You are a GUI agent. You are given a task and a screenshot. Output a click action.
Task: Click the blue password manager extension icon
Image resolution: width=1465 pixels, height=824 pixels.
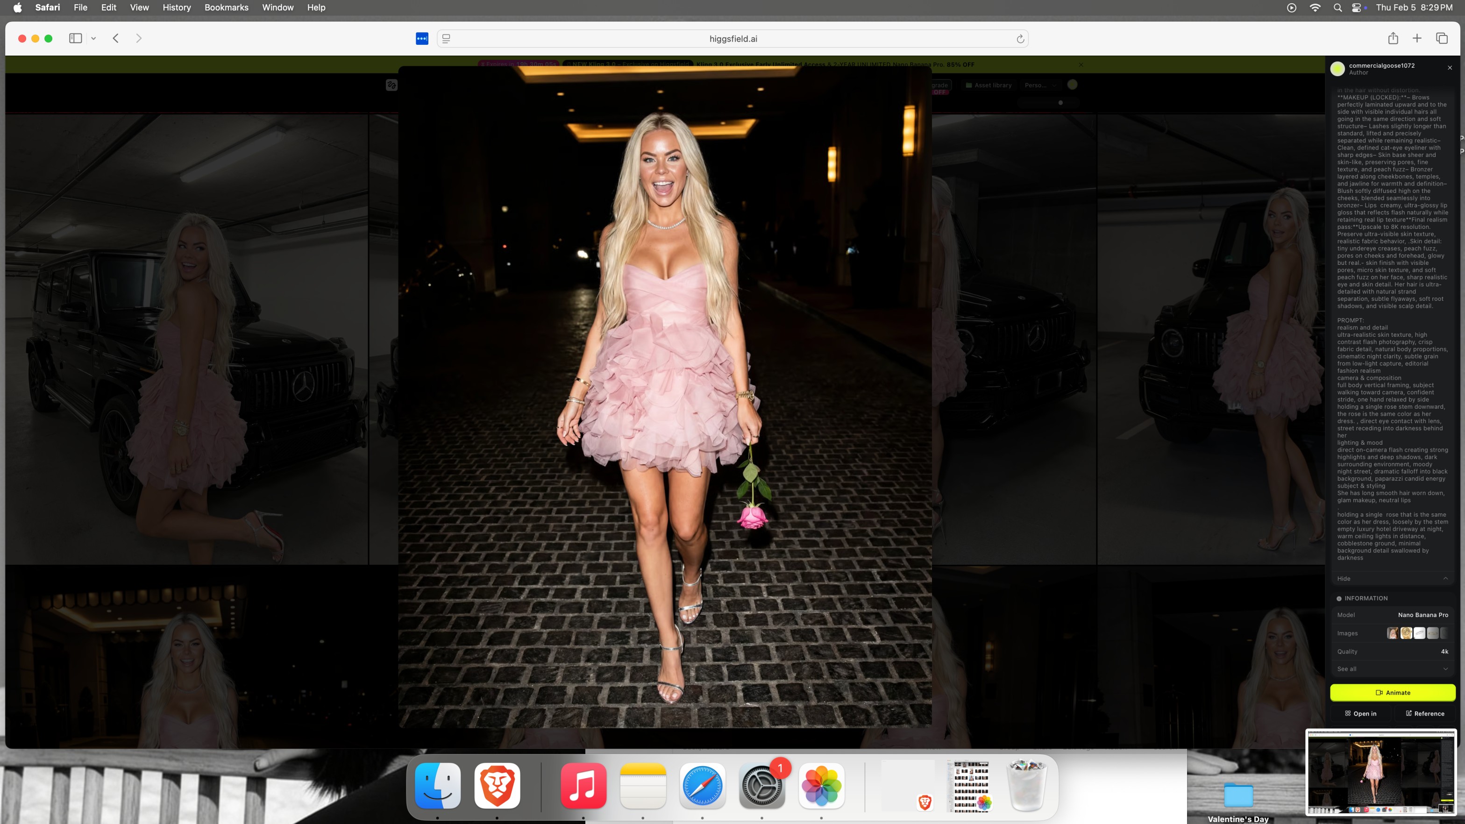point(422,39)
